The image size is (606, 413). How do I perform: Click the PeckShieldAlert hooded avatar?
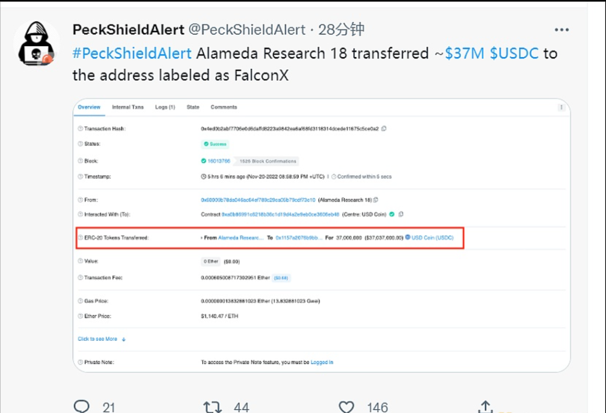pyautogui.click(x=36, y=44)
